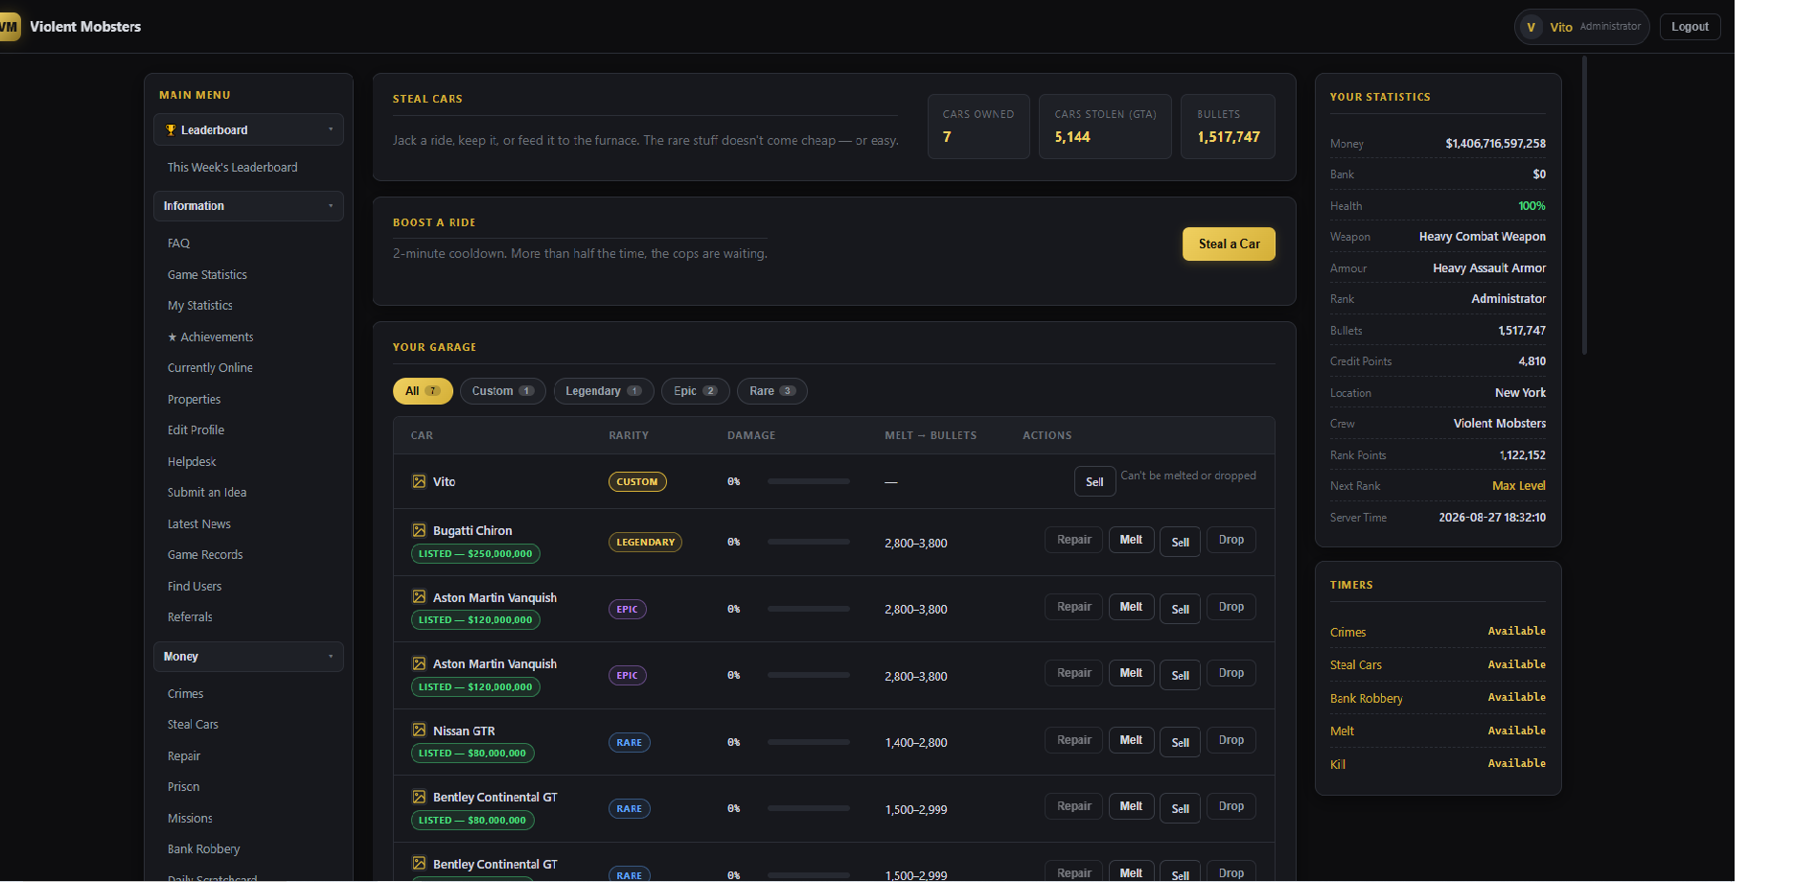Viewport: 1817px width, 882px height.
Task: Click the Money value '$1,406,716,597,258'
Action: tap(1495, 144)
